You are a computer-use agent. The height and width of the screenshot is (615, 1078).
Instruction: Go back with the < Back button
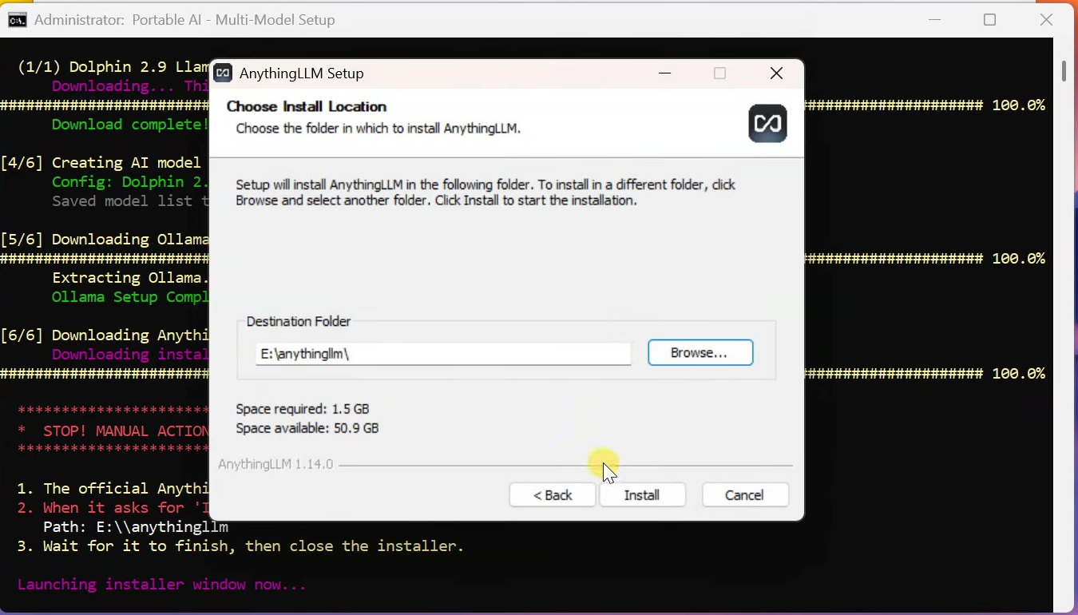pos(553,495)
